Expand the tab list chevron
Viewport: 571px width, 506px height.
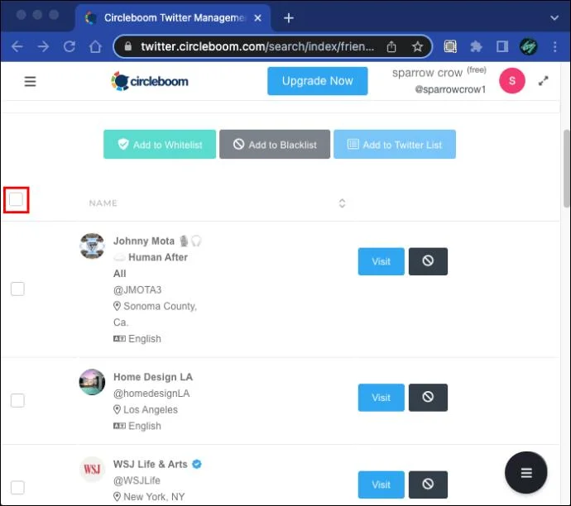[554, 17]
